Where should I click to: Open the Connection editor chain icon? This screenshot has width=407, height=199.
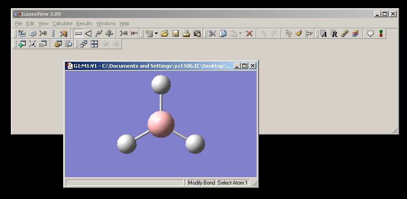[x=345, y=33]
